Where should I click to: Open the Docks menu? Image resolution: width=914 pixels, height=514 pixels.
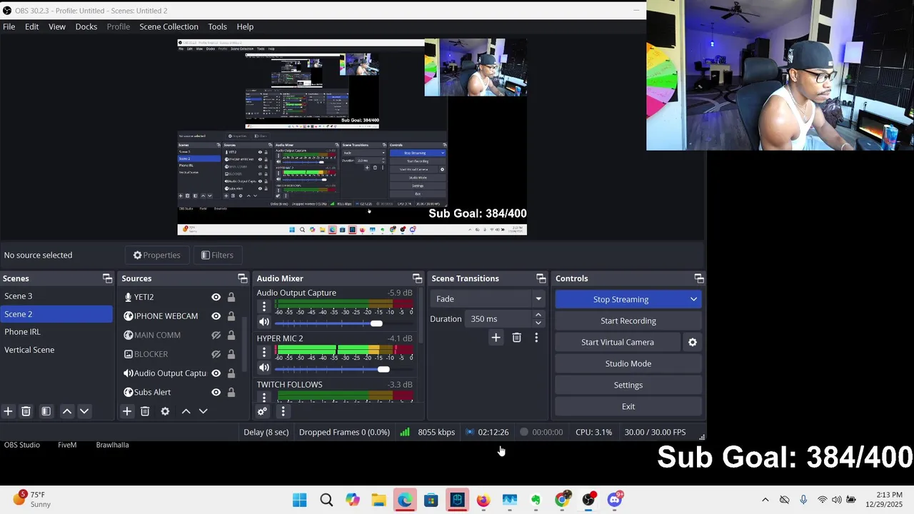(86, 26)
